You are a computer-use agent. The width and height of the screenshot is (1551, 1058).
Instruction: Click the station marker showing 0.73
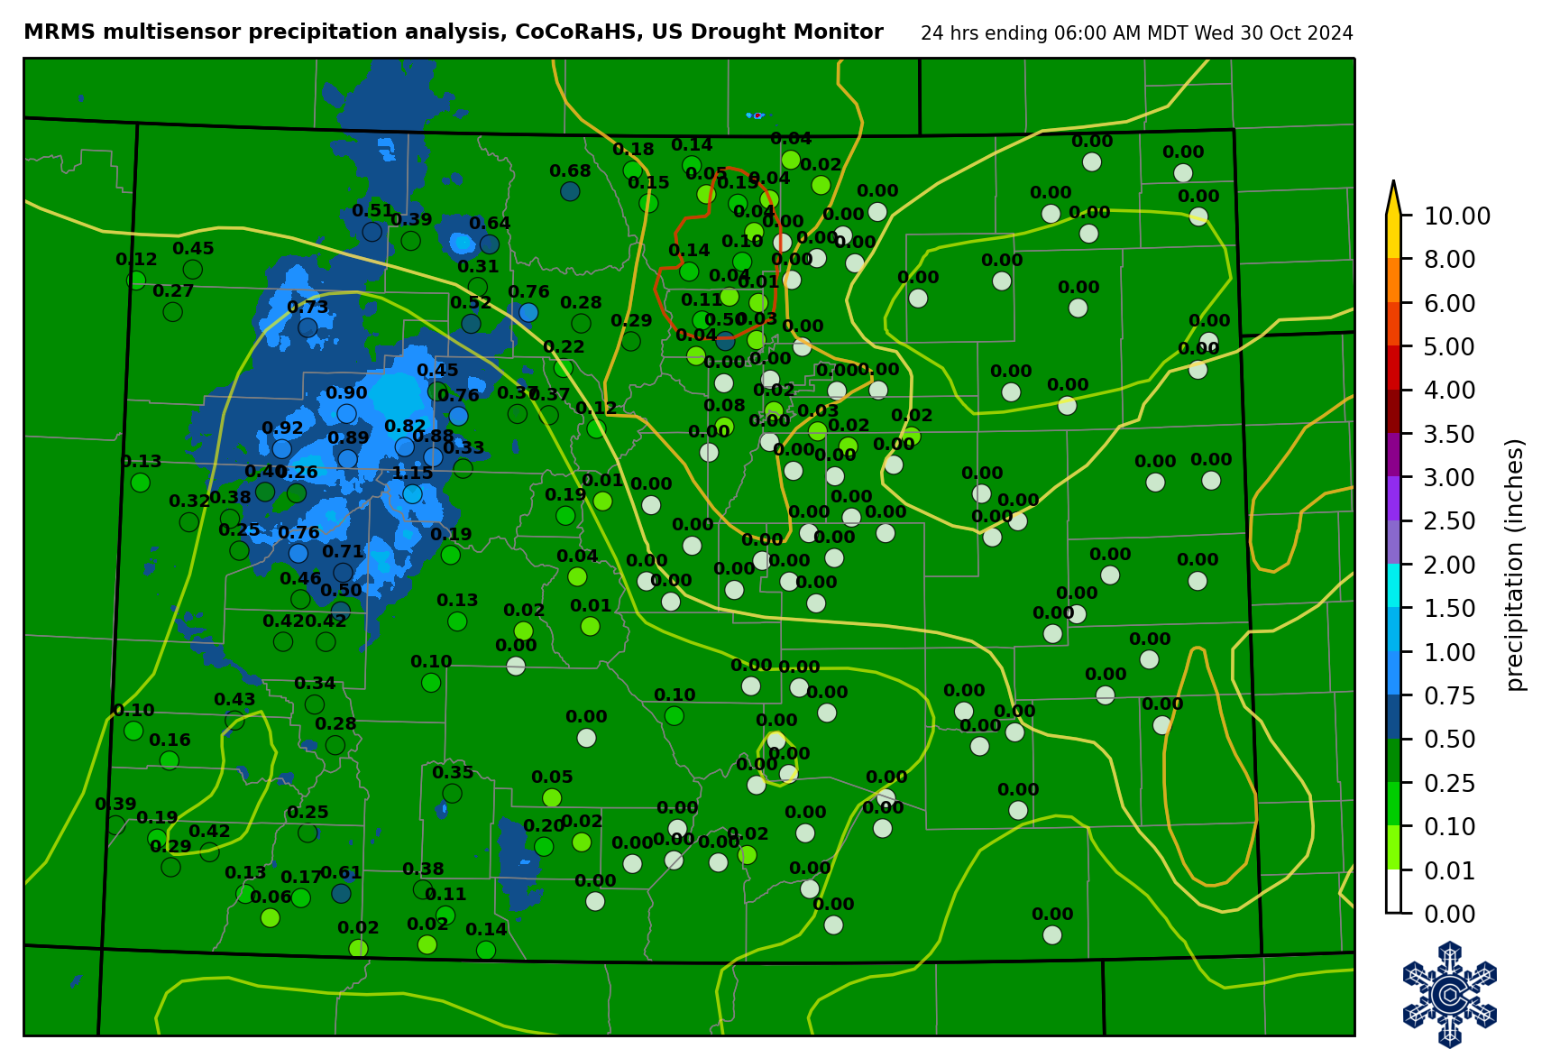click(x=307, y=327)
